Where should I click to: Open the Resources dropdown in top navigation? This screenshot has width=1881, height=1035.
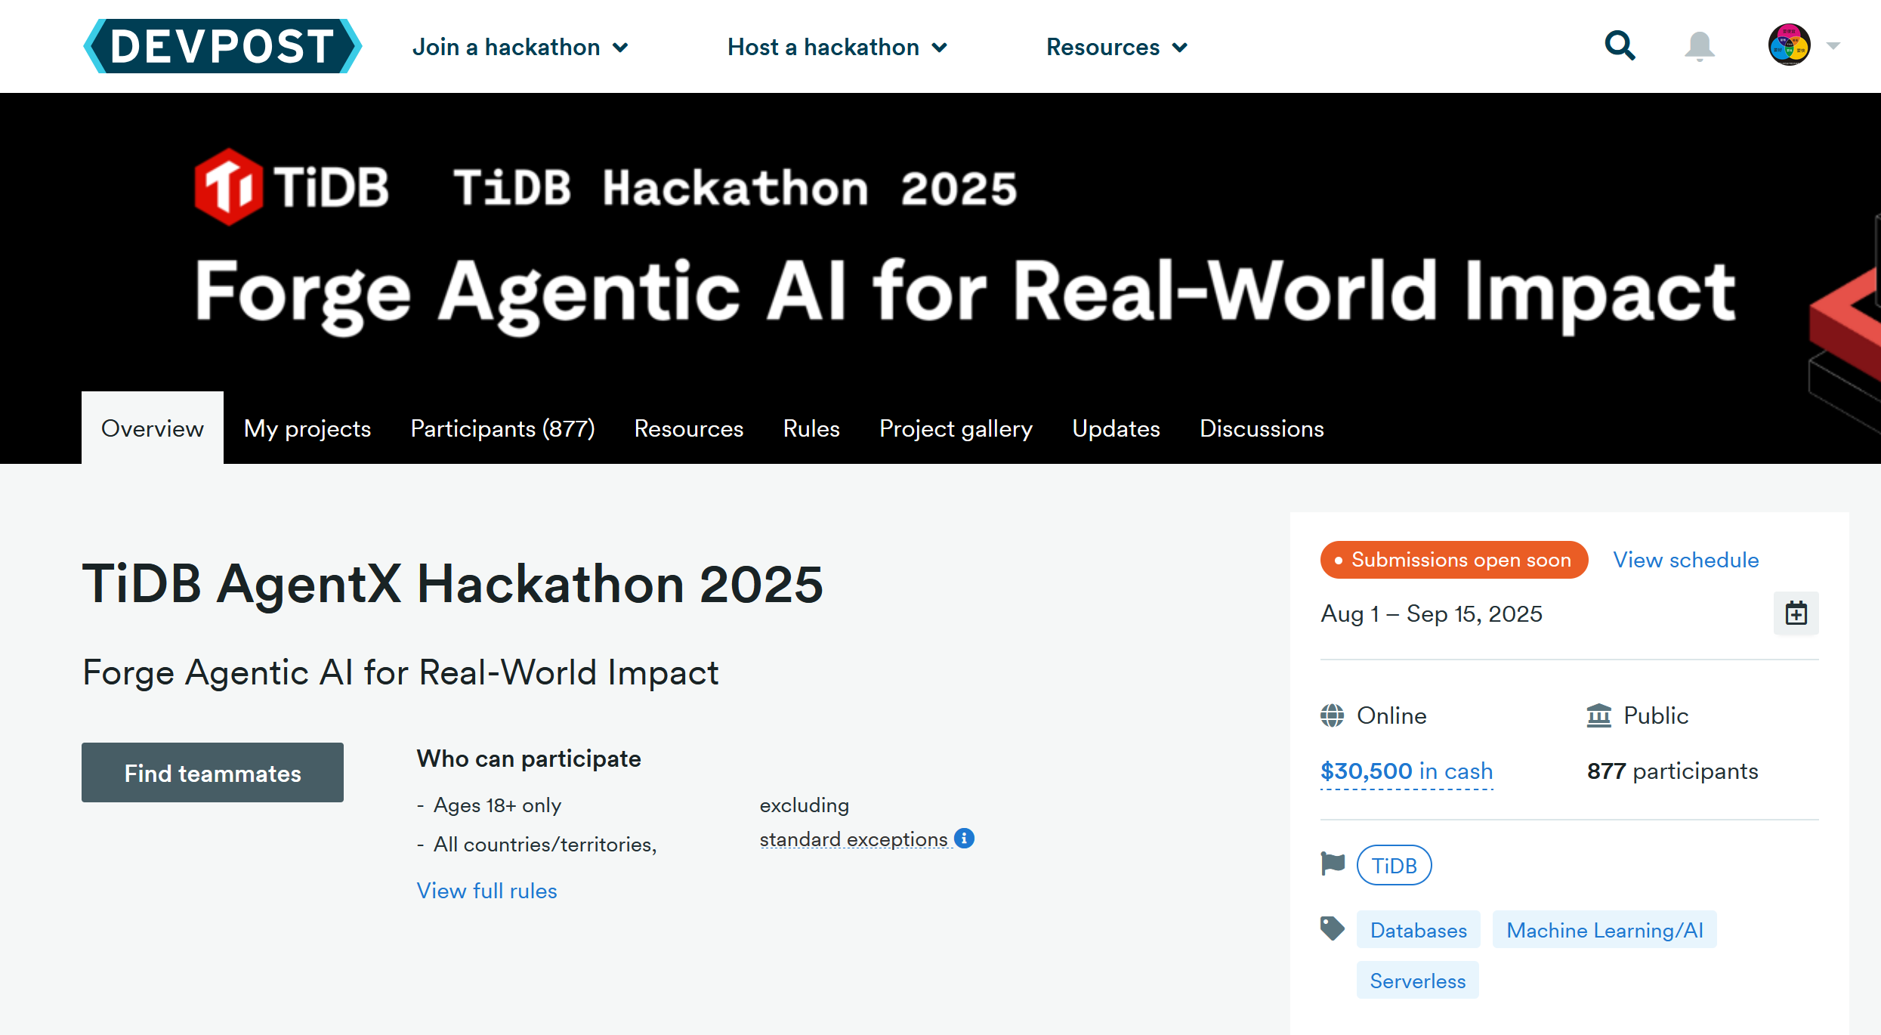(x=1117, y=47)
